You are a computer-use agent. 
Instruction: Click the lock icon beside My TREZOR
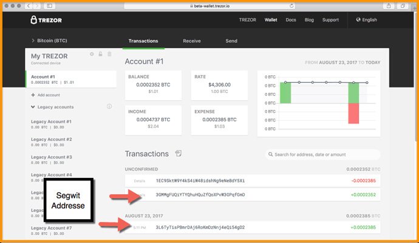pos(100,54)
